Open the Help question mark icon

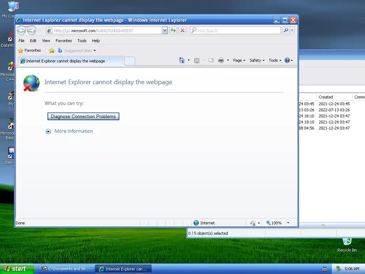(x=287, y=60)
